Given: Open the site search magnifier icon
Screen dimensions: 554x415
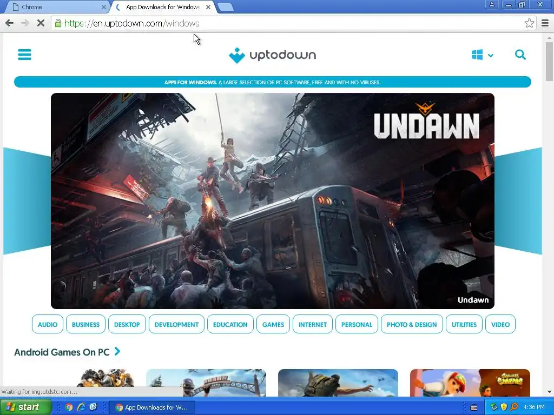Looking at the screenshot, I should pyautogui.click(x=520, y=55).
